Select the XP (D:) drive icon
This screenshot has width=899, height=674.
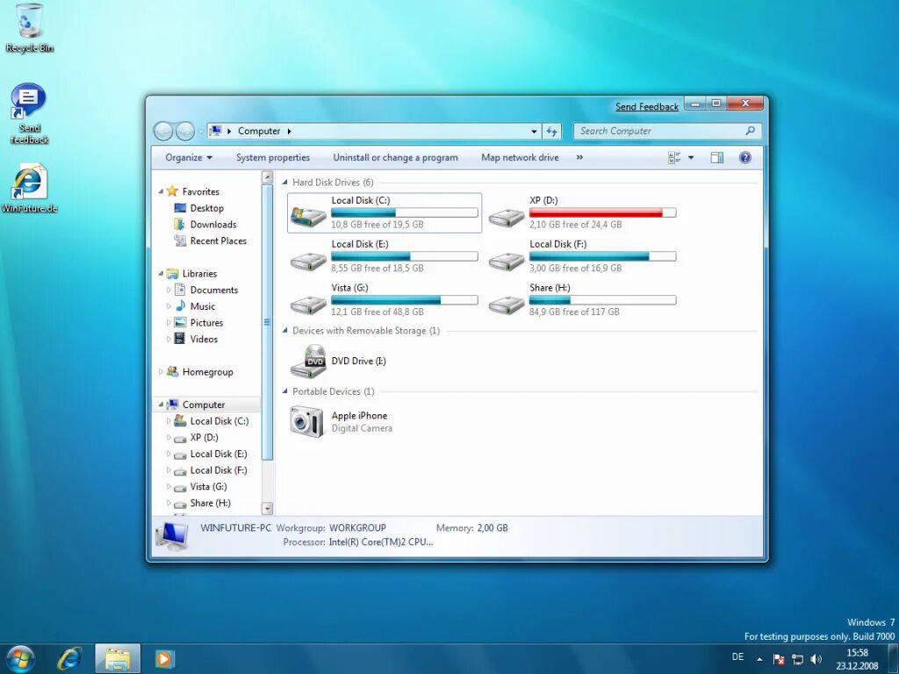507,217
